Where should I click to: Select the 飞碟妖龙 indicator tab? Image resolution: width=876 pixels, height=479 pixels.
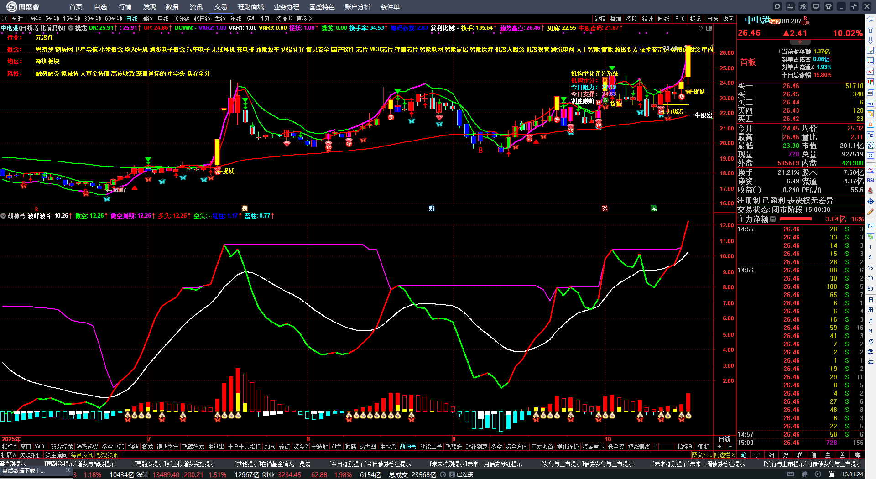(x=193, y=447)
